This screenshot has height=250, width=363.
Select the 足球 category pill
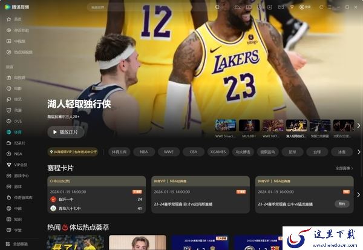292,152
